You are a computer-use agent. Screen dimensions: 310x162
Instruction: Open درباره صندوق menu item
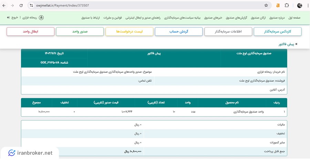coord(277,18)
